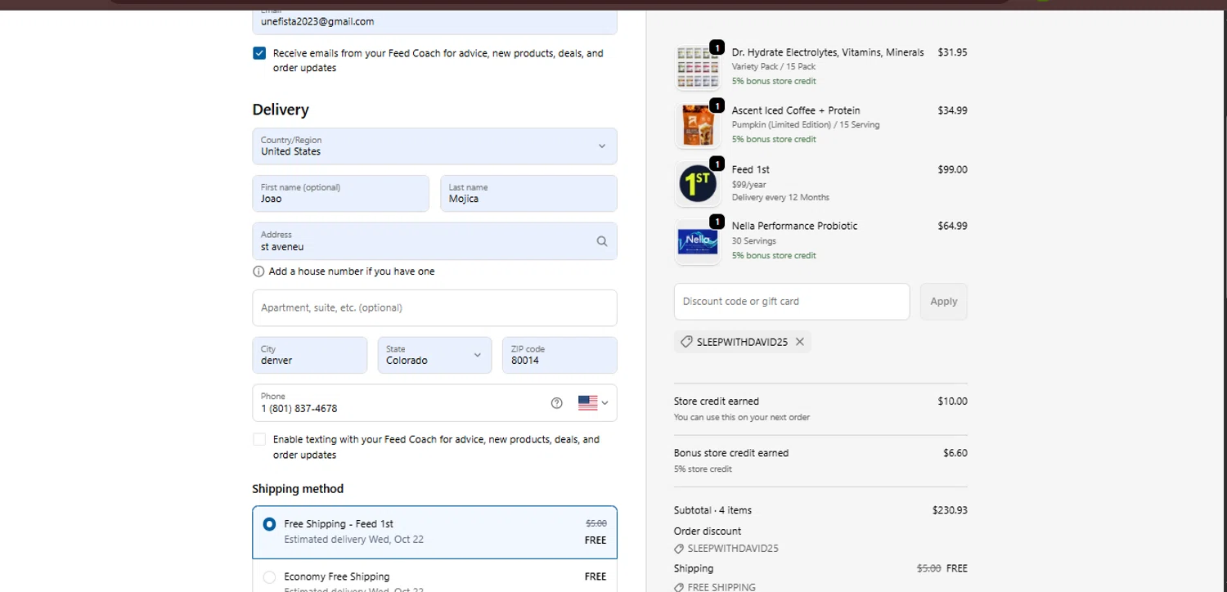Click the US flag country code icon
1227x592 pixels.
click(x=587, y=403)
